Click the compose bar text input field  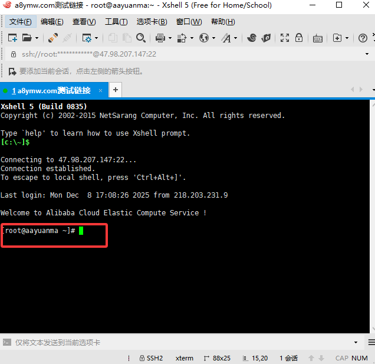point(177,342)
